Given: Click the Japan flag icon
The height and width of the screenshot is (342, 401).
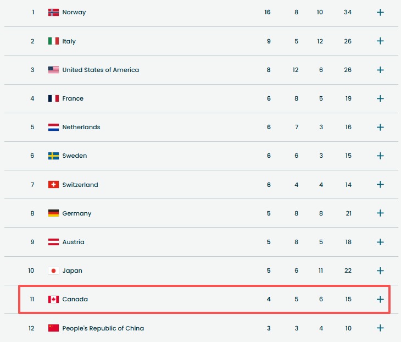Looking at the screenshot, I should 53,271.
